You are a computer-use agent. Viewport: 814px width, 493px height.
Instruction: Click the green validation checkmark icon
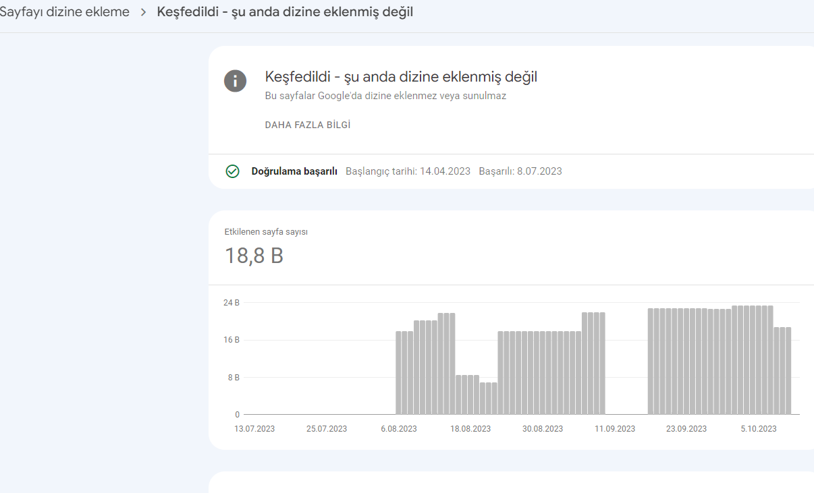[232, 171]
